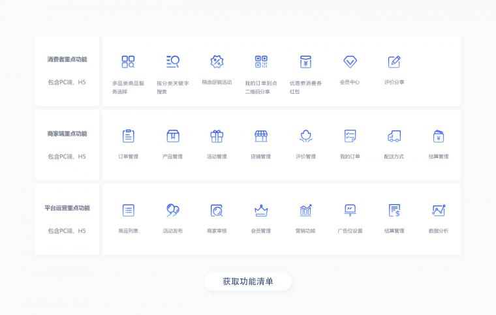This screenshot has width=496, height=315.
Task: Open the 会员中心 diamond icon
Action: pyautogui.click(x=350, y=62)
